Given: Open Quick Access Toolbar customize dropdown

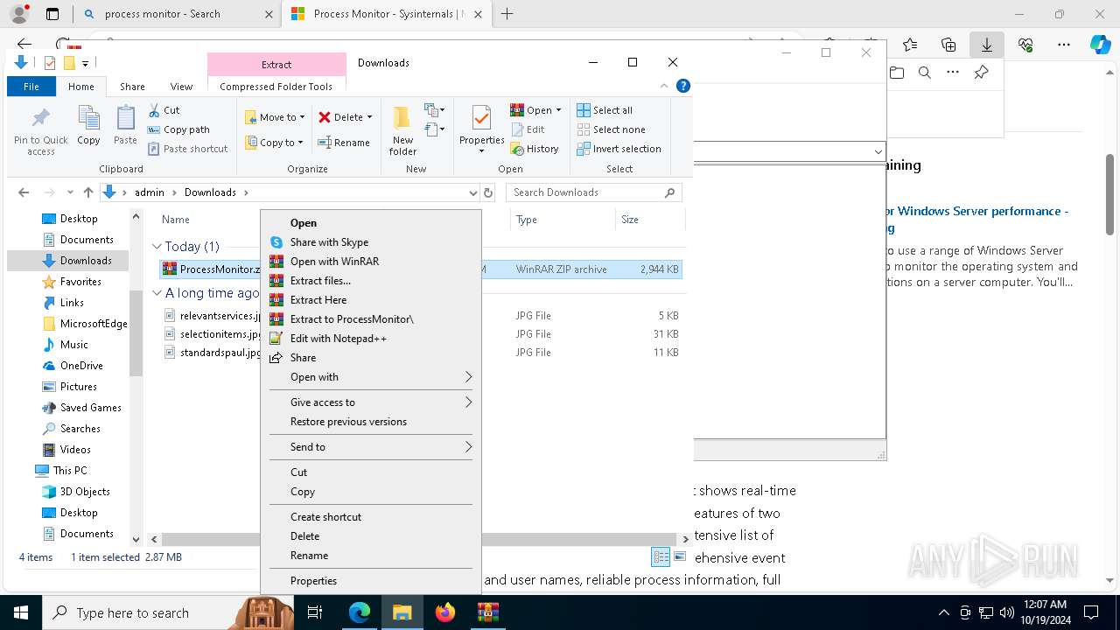Looking at the screenshot, I should point(85,63).
